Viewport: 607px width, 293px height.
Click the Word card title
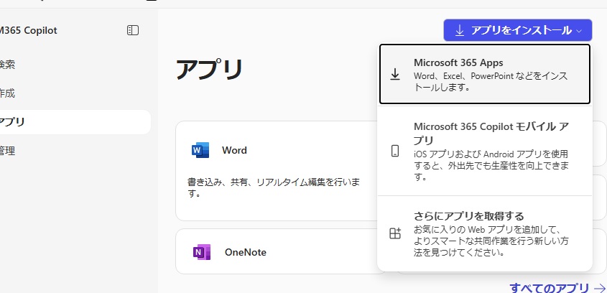click(234, 150)
